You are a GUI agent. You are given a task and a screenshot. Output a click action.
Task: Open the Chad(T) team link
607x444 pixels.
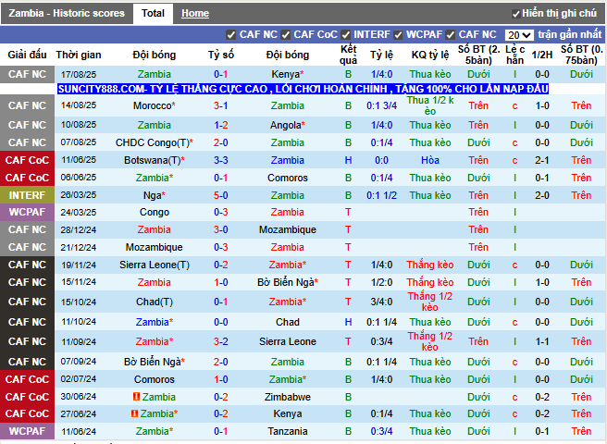155,302
